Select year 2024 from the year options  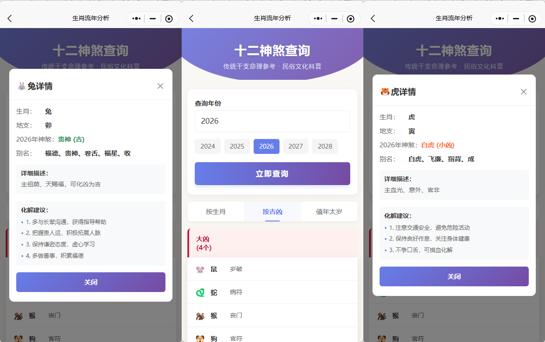click(x=208, y=146)
